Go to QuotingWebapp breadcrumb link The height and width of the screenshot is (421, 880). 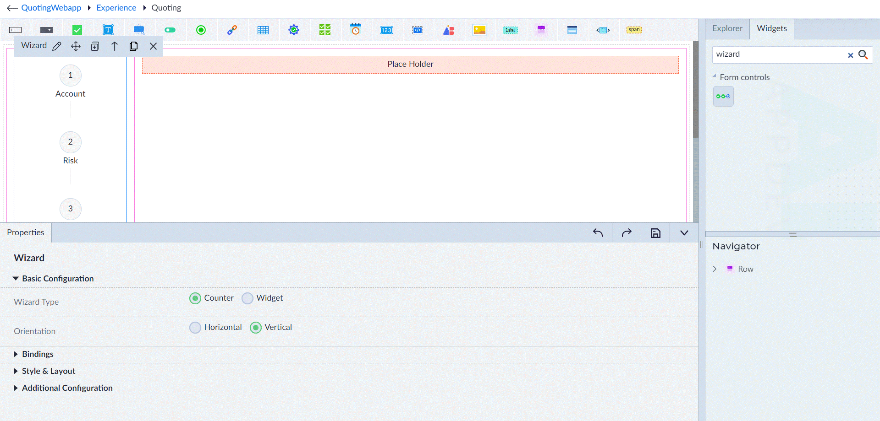[51, 8]
